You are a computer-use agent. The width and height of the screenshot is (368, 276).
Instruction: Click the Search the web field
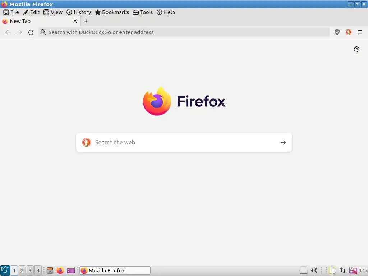click(x=184, y=142)
